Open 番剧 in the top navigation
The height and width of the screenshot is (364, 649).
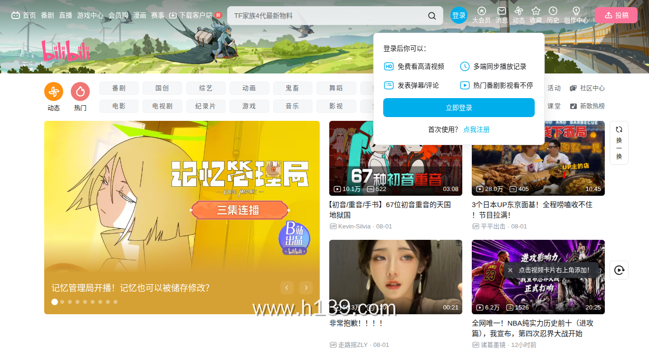(48, 15)
